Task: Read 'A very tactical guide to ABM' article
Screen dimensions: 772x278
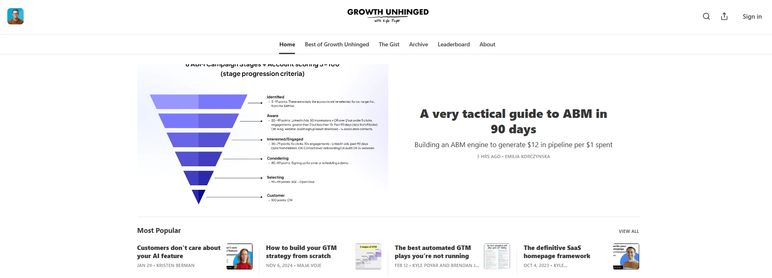Action: pyautogui.click(x=513, y=121)
